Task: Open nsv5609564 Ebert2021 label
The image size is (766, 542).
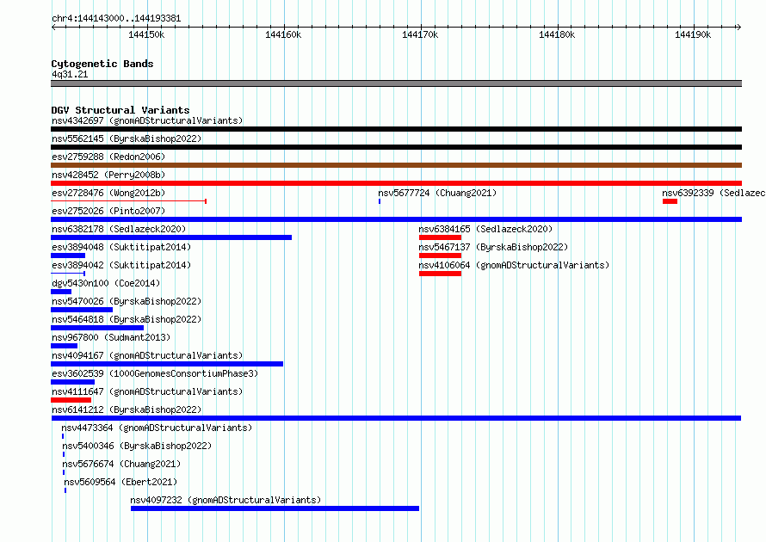Action: 120,482
